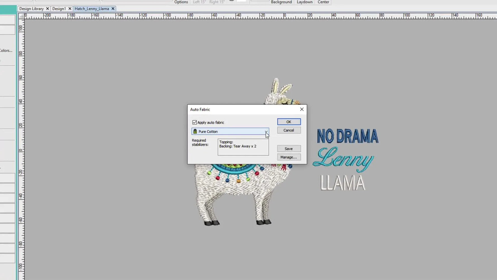Image resolution: width=497 pixels, height=280 pixels.
Task: Click the Topping: stabilizer line
Action: tap(226, 142)
